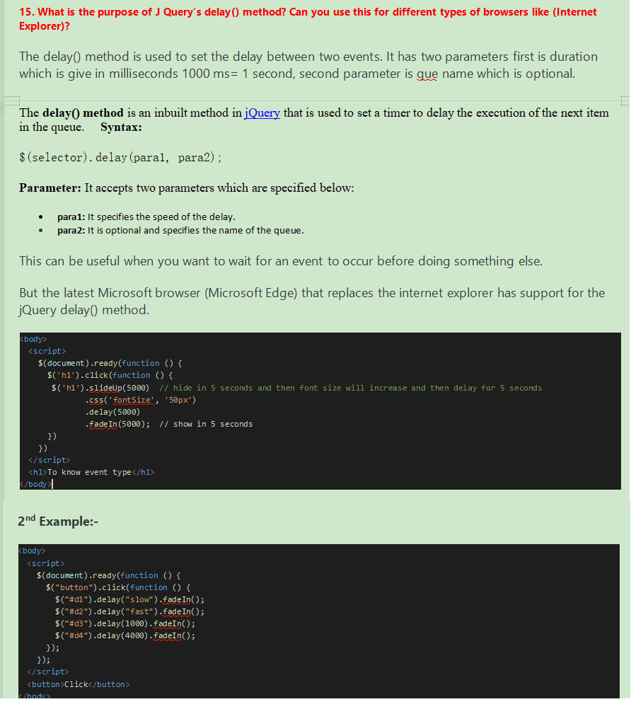The height and width of the screenshot is (709, 631).
Task: Click the 'para2' bullet item
Action: [180, 231]
